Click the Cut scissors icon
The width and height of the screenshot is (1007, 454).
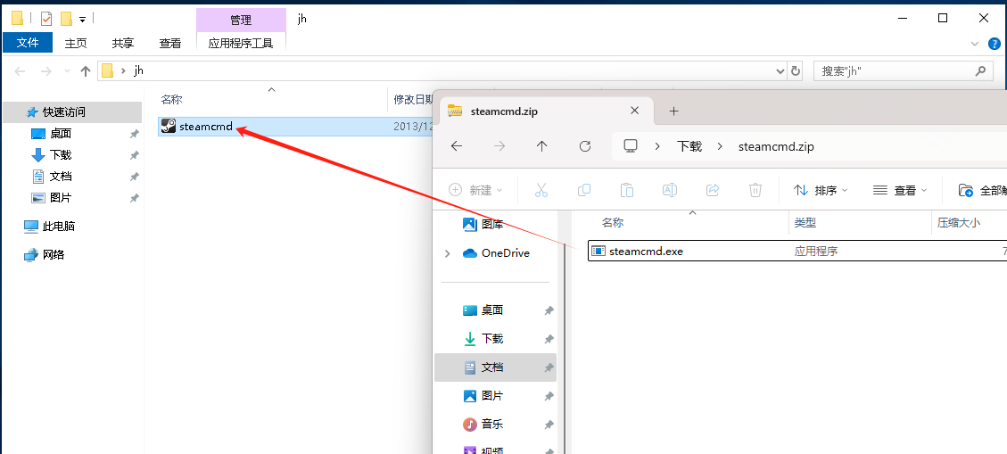541,190
